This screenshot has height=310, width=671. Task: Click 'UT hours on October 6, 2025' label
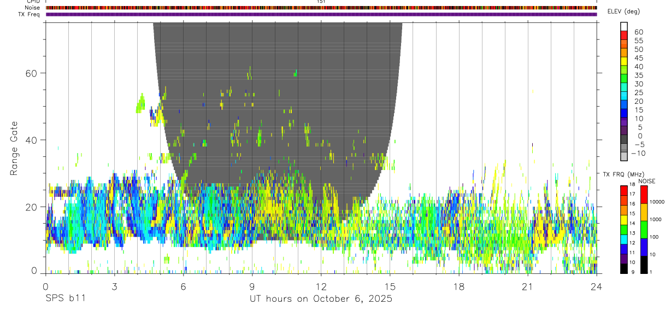coord(321,299)
